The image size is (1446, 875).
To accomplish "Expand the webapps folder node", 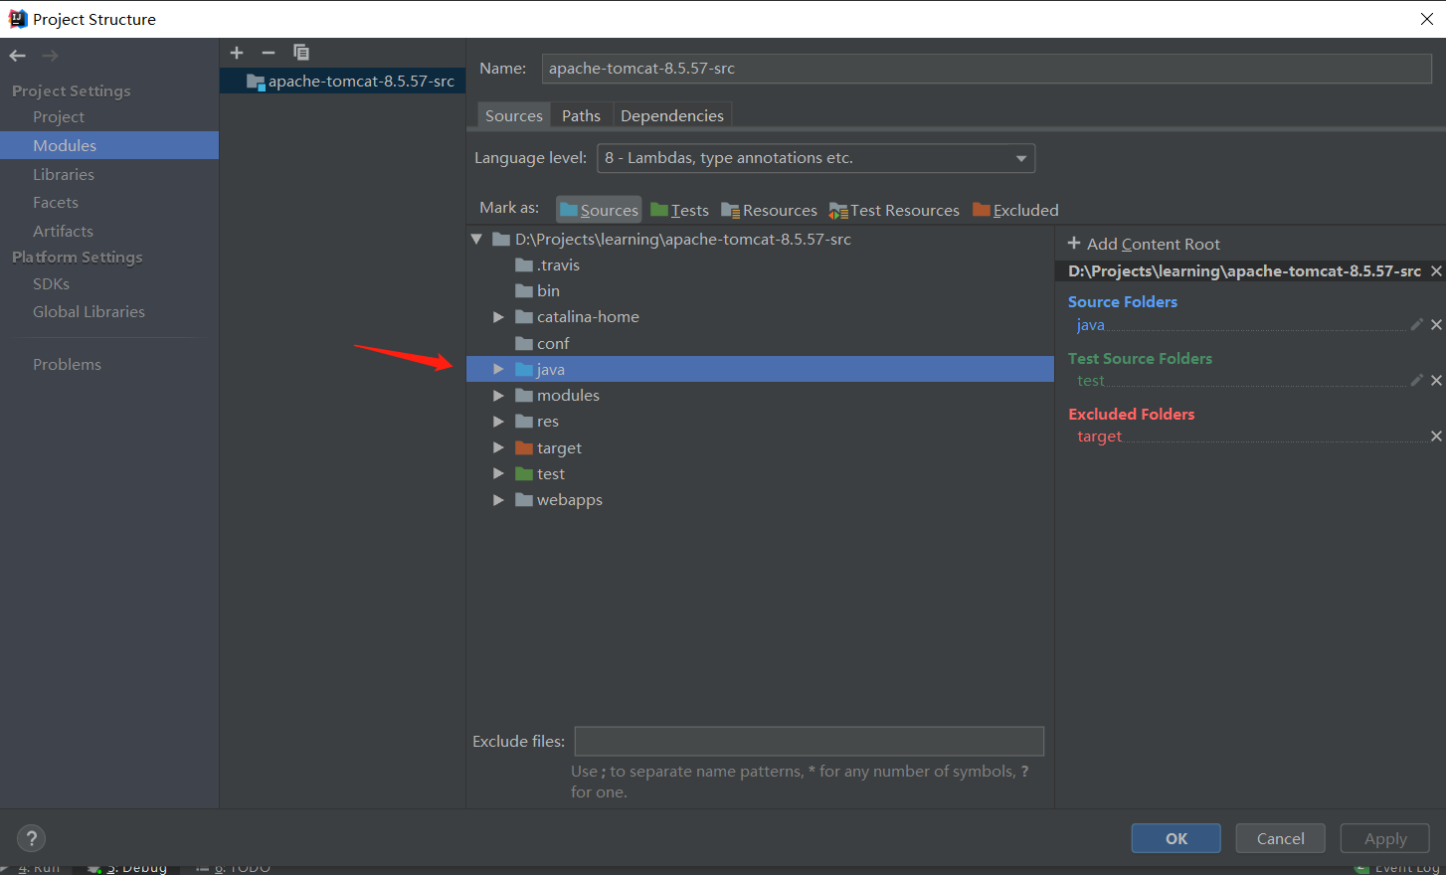I will click(498, 500).
